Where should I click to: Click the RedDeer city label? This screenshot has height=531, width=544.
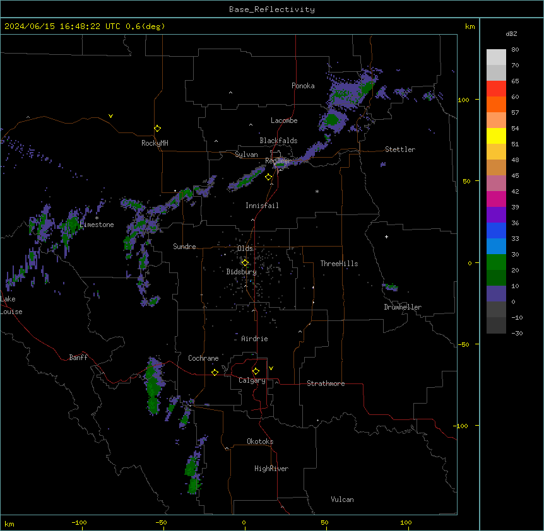(278, 161)
